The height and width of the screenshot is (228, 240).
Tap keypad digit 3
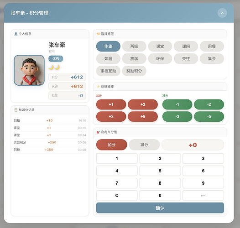(x=203, y=158)
